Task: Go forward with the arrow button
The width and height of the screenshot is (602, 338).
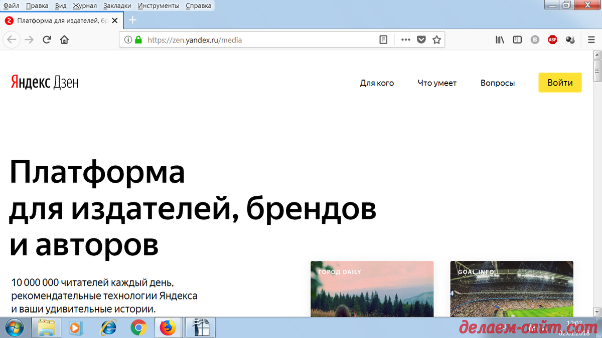Action: (x=29, y=40)
